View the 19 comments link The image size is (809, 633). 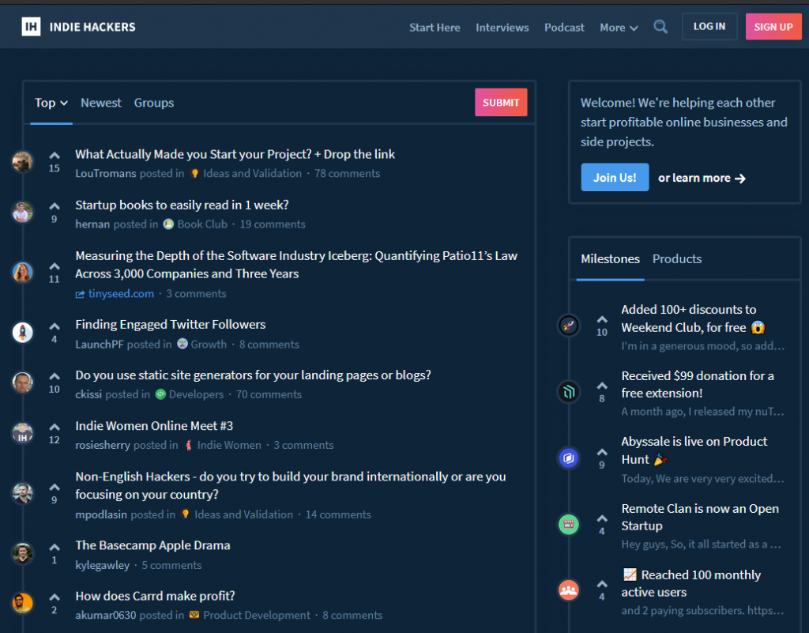[x=273, y=224]
